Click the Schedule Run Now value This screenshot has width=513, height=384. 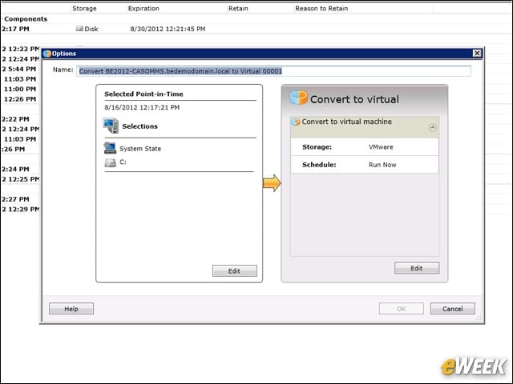coord(382,165)
